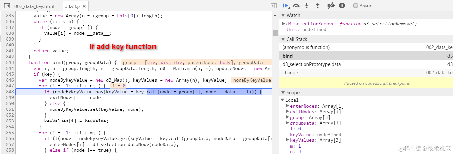Resume script execution

click(x=286, y=6)
